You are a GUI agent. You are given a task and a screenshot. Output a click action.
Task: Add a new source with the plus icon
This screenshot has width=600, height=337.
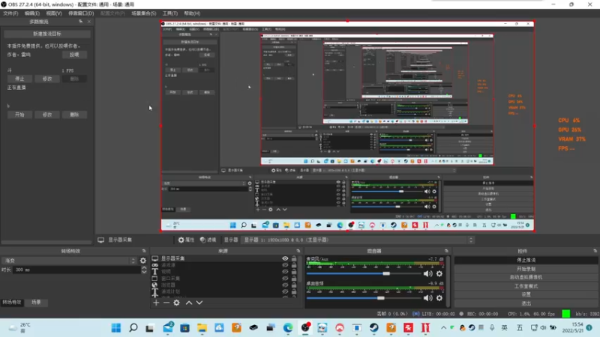[x=156, y=303]
